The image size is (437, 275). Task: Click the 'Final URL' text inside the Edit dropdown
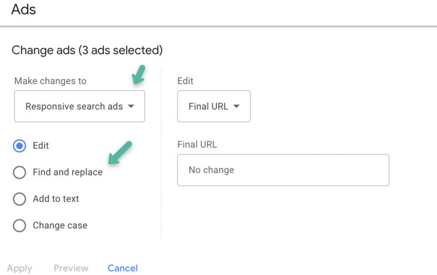pyautogui.click(x=208, y=107)
